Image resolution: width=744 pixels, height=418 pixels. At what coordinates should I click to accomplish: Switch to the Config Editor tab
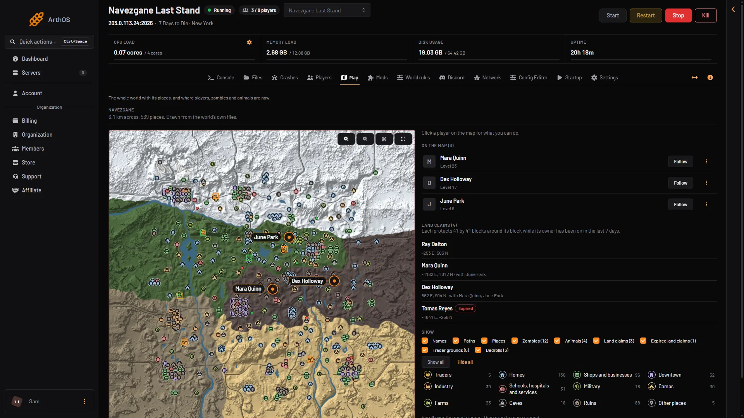tap(529, 77)
